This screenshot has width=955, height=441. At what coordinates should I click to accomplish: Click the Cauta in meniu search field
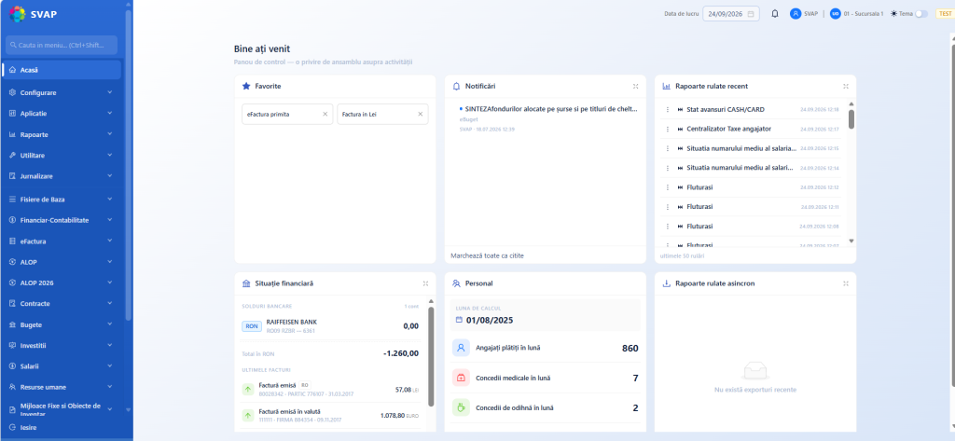pos(61,45)
